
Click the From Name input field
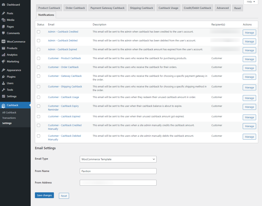pyautogui.click(x=118, y=171)
